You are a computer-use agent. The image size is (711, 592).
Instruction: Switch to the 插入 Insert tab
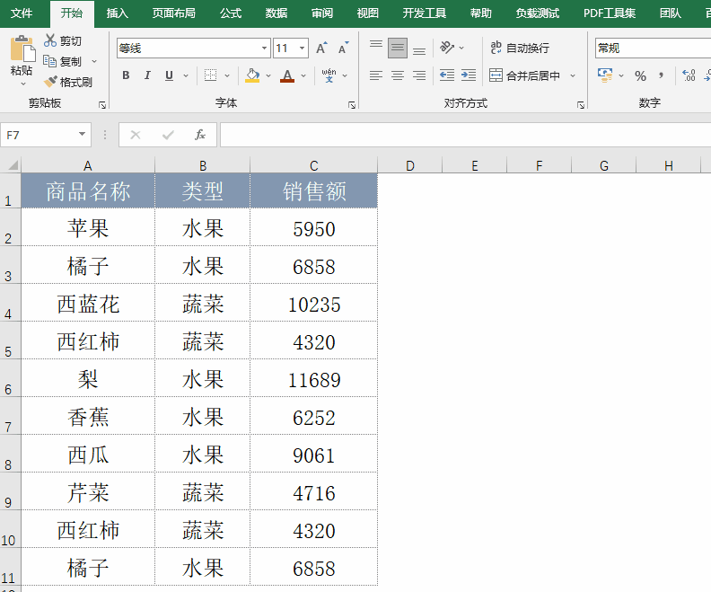(118, 13)
